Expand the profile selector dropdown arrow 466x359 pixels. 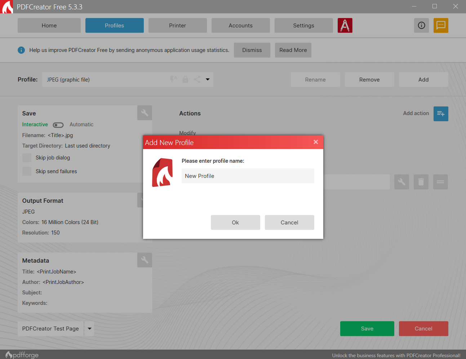tap(208, 79)
